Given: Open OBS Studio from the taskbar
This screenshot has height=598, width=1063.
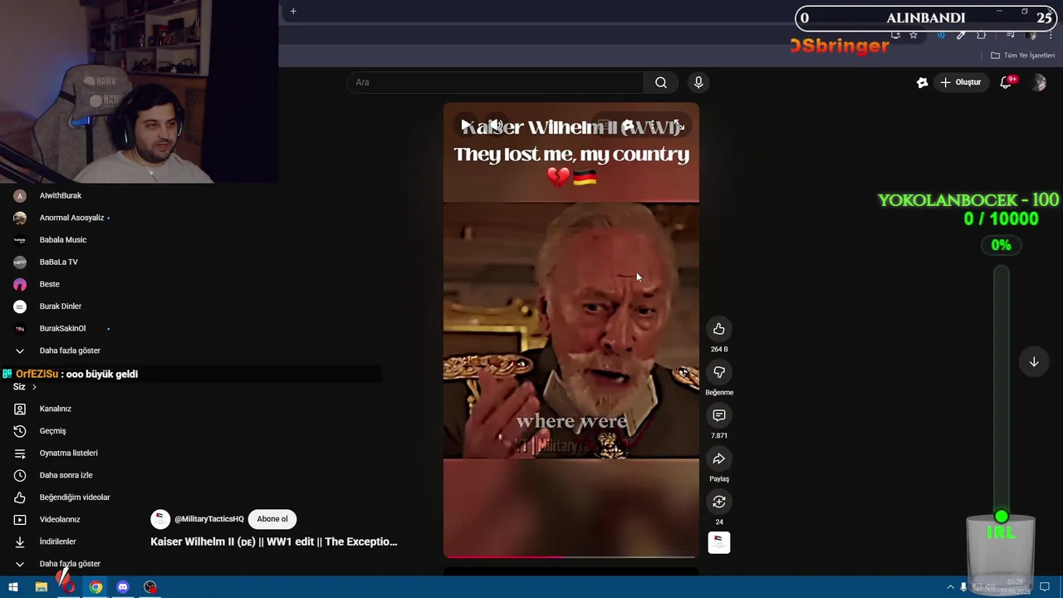Looking at the screenshot, I should point(150,587).
